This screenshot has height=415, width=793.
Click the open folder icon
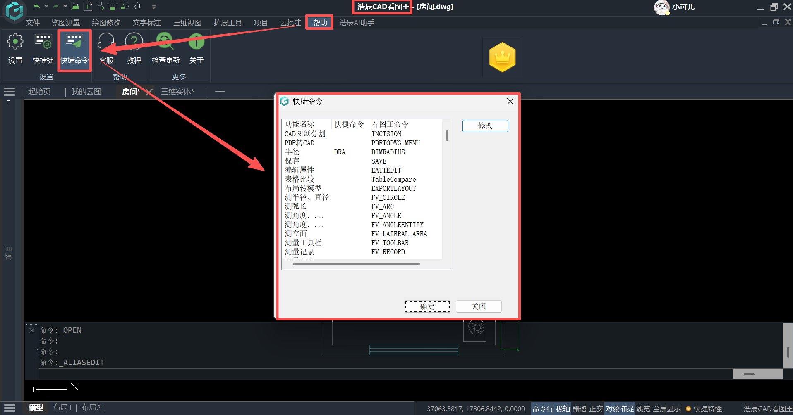[75, 6]
